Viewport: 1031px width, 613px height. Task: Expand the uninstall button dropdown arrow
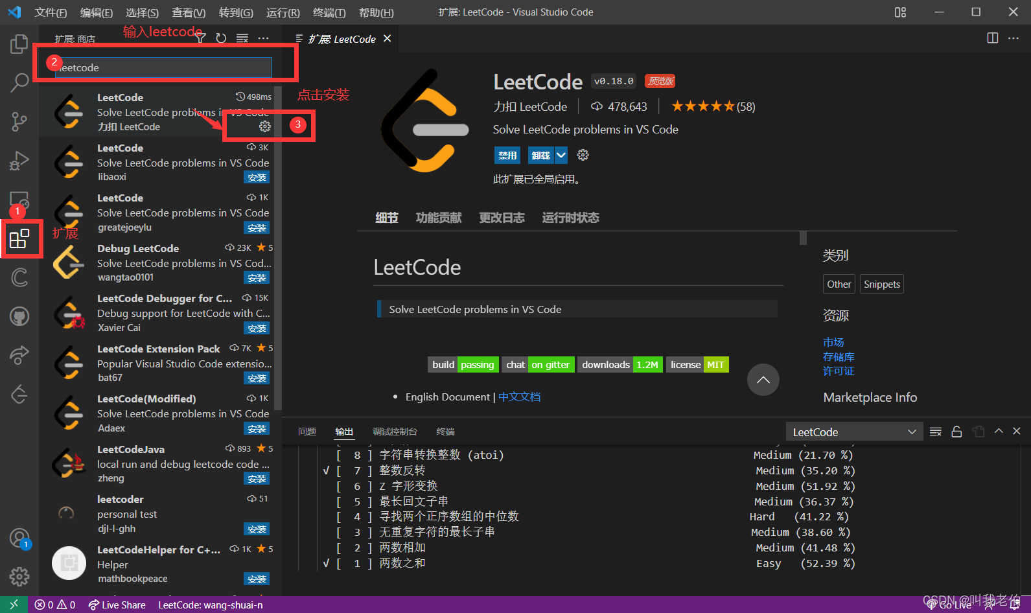pyautogui.click(x=561, y=155)
